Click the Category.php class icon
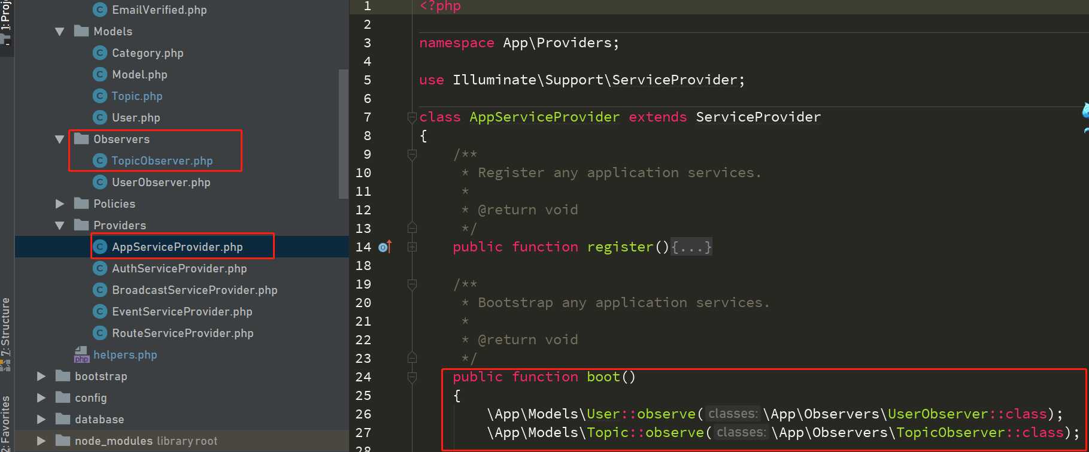The height and width of the screenshot is (452, 1089). point(100,53)
